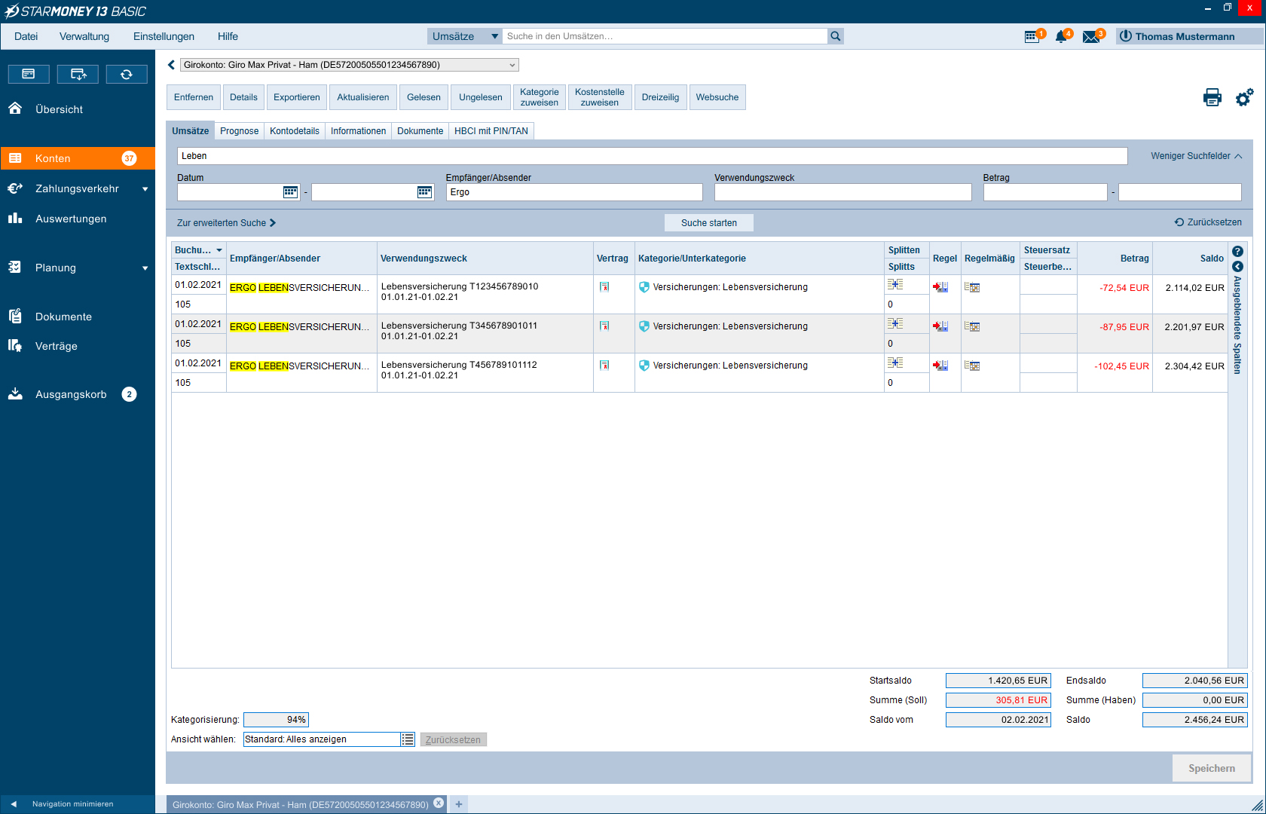Close the Girokonto bottom tab
Screen dimensions: 1266x814
point(439,803)
